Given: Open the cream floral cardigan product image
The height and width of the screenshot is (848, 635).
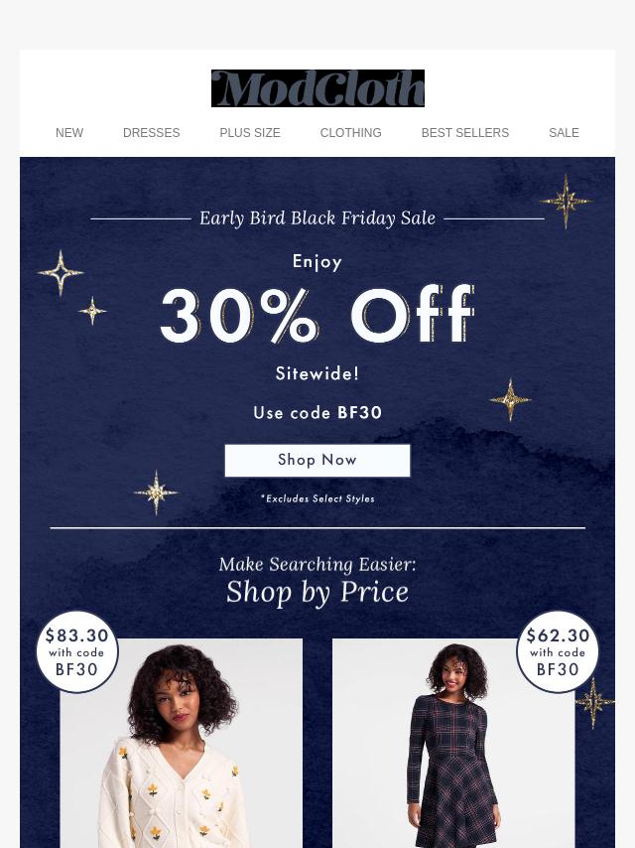Looking at the screenshot, I should pos(181,743).
